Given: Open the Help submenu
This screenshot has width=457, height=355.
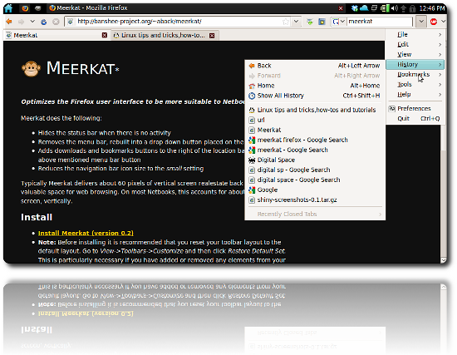Looking at the screenshot, I should tap(415, 94).
